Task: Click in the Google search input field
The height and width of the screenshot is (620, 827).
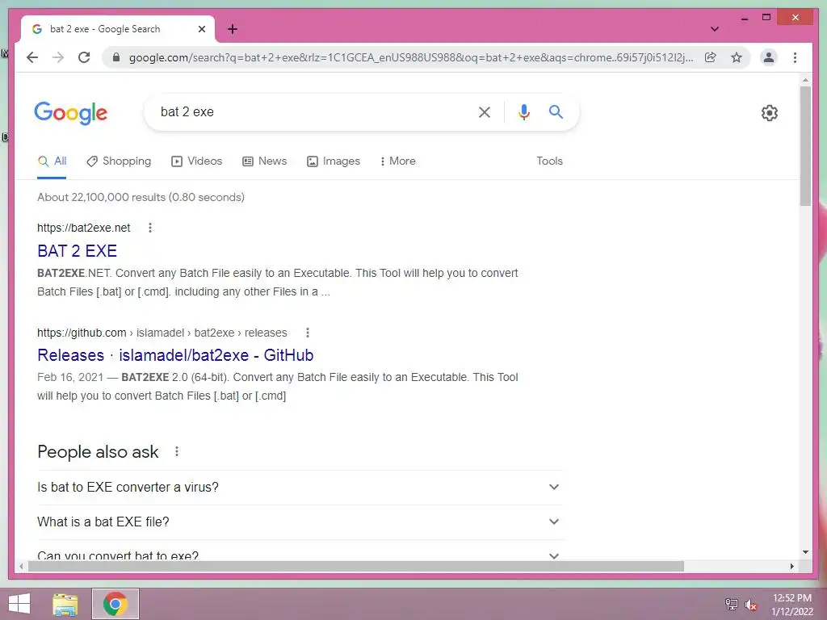Action: pyautogui.click(x=314, y=111)
